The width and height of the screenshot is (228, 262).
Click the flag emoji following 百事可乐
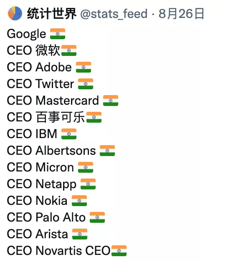point(94,117)
